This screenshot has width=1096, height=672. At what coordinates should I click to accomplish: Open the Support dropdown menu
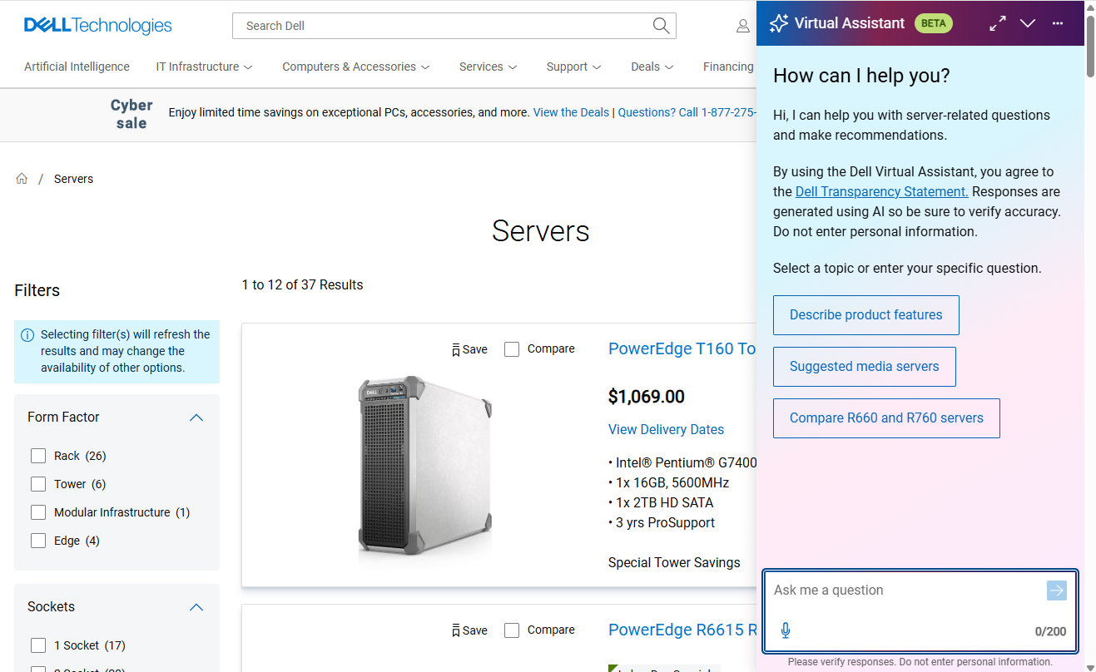[x=574, y=67]
